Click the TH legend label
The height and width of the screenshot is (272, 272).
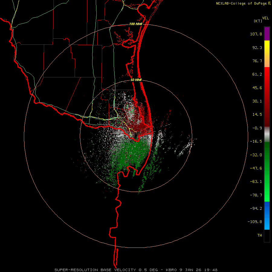point(260,235)
